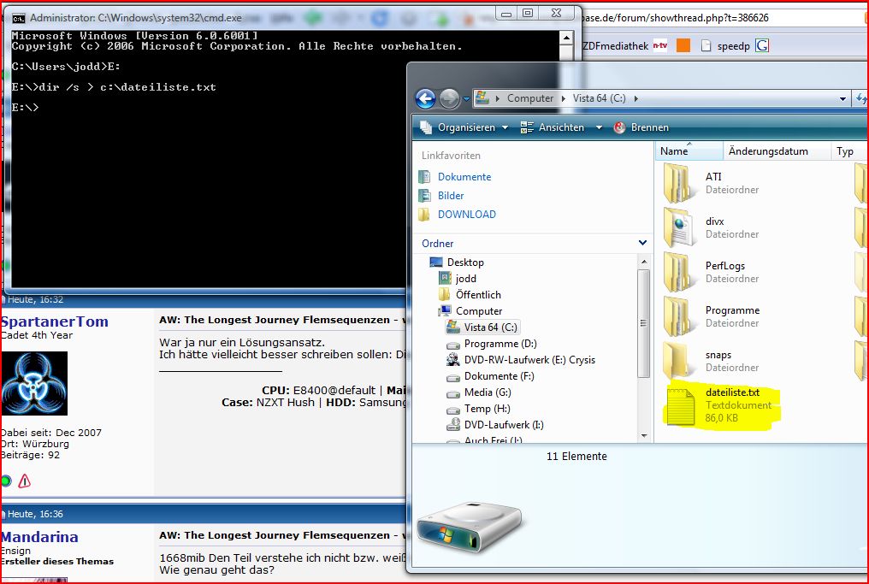Select the ATI folder icon
Screen dimensions: 869x584
point(679,183)
